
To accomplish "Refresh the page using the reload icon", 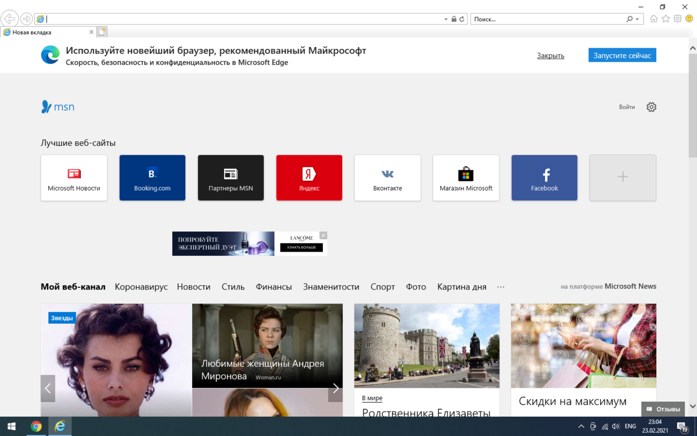I will click(462, 19).
